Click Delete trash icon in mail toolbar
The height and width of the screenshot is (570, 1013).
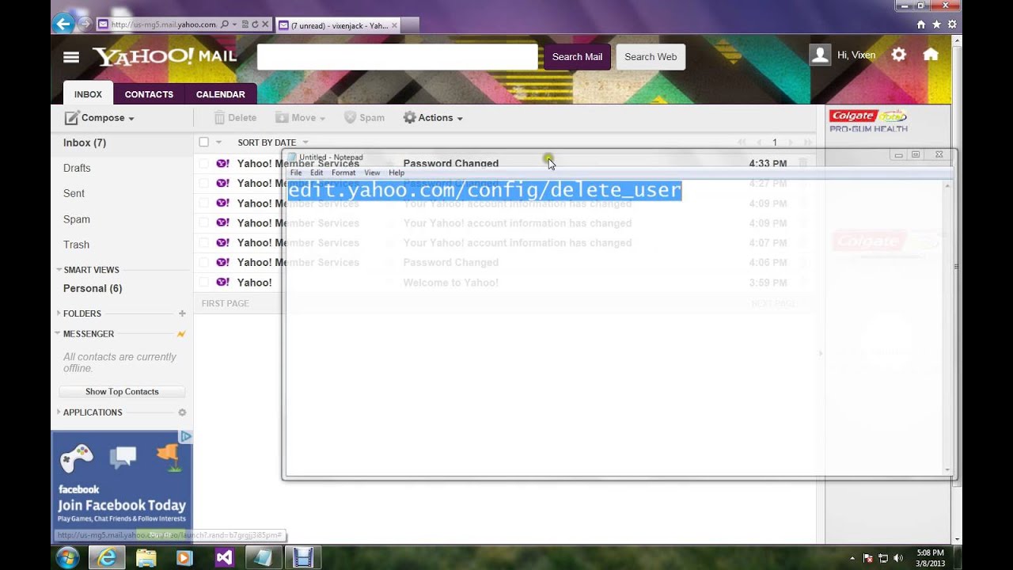click(x=219, y=118)
